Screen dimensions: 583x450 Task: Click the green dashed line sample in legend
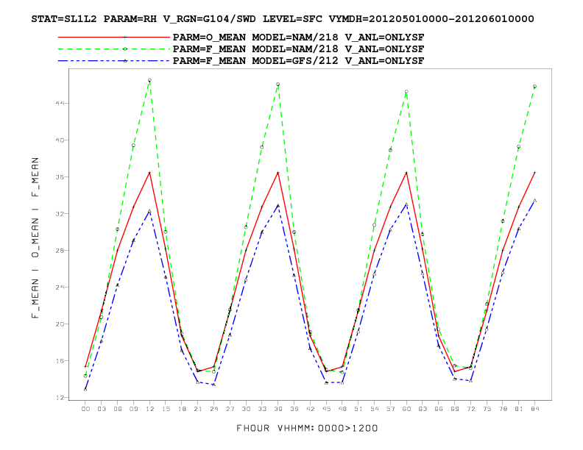click(x=114, y=49)
